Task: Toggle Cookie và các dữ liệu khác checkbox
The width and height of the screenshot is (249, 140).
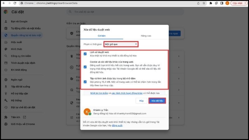Action: coord(85,67)
